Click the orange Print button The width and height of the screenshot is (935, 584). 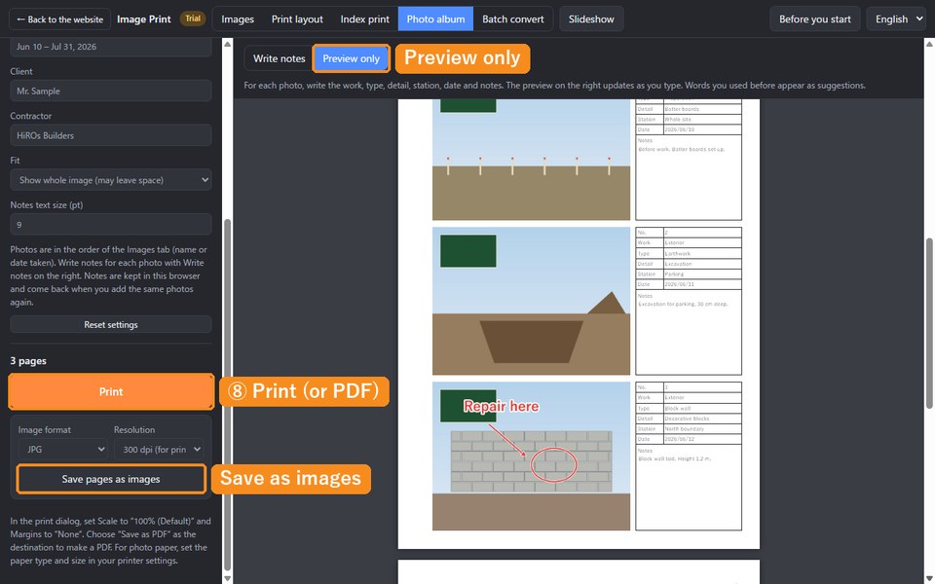111,391
